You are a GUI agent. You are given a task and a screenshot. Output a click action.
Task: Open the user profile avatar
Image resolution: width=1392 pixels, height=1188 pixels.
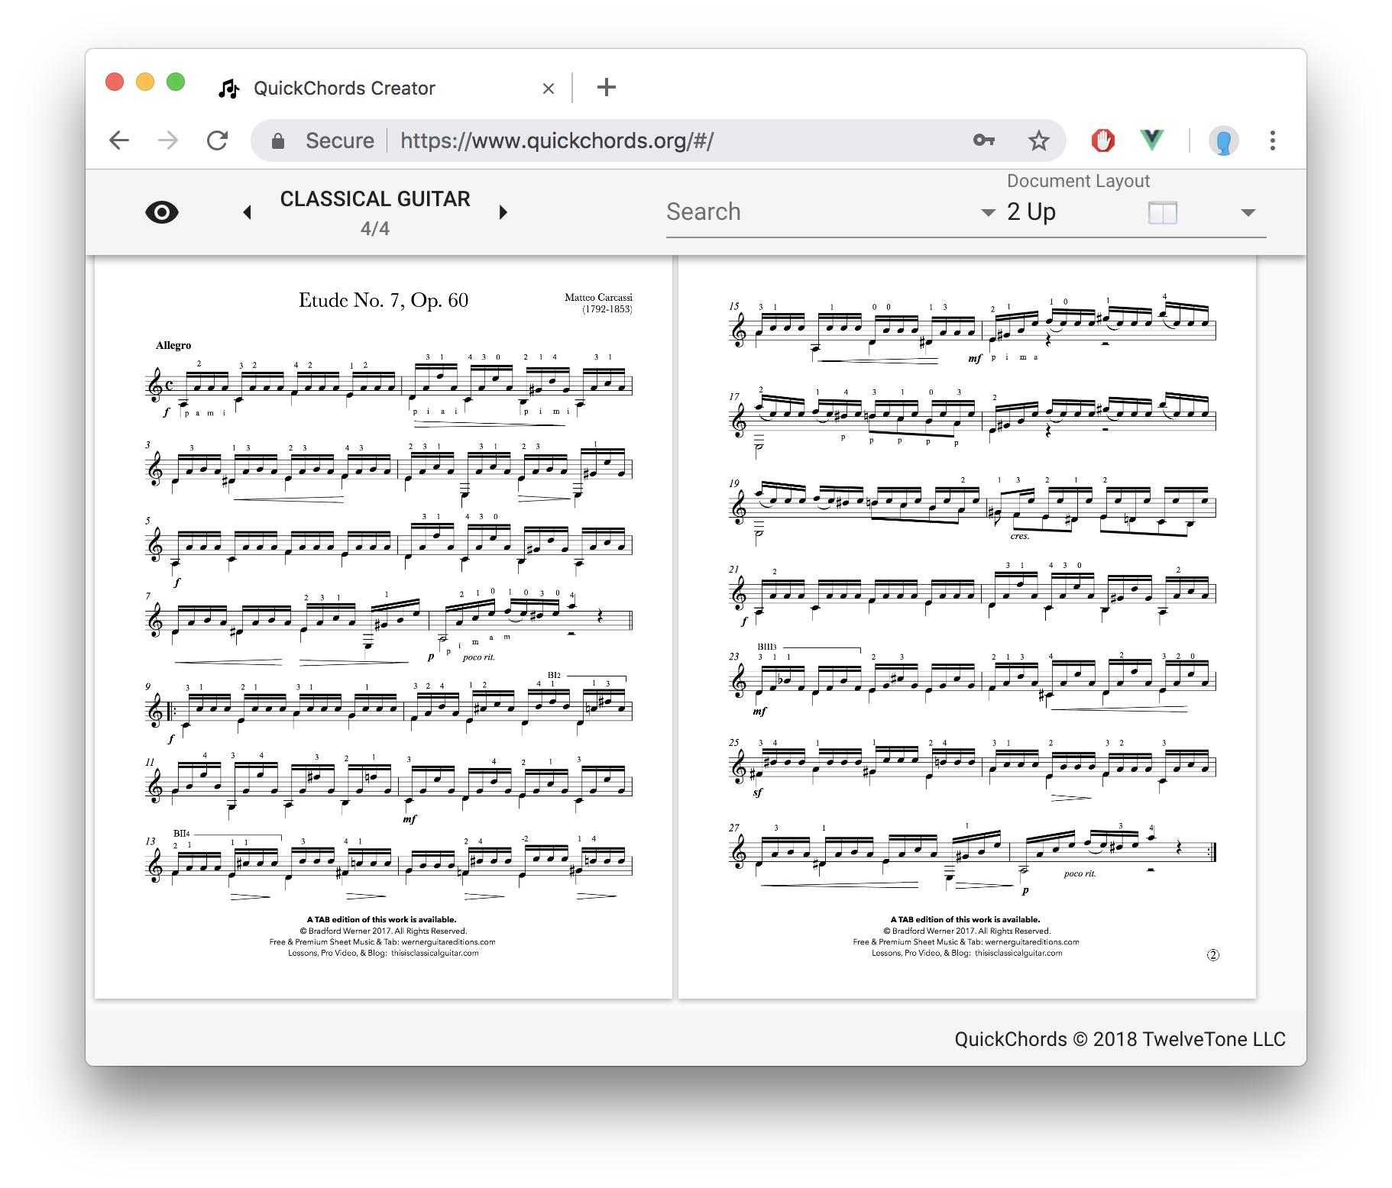(x=1223, y=140)
